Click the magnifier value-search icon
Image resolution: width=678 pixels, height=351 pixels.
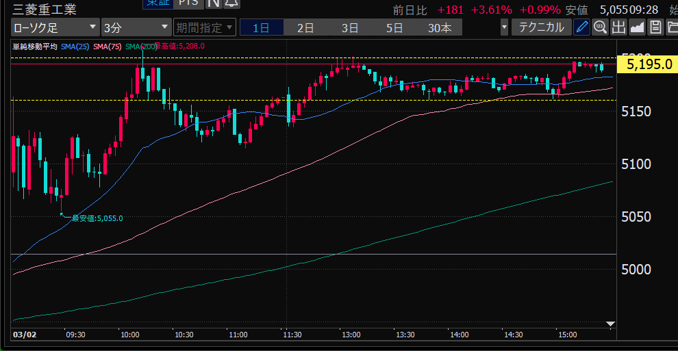(600, 27)
